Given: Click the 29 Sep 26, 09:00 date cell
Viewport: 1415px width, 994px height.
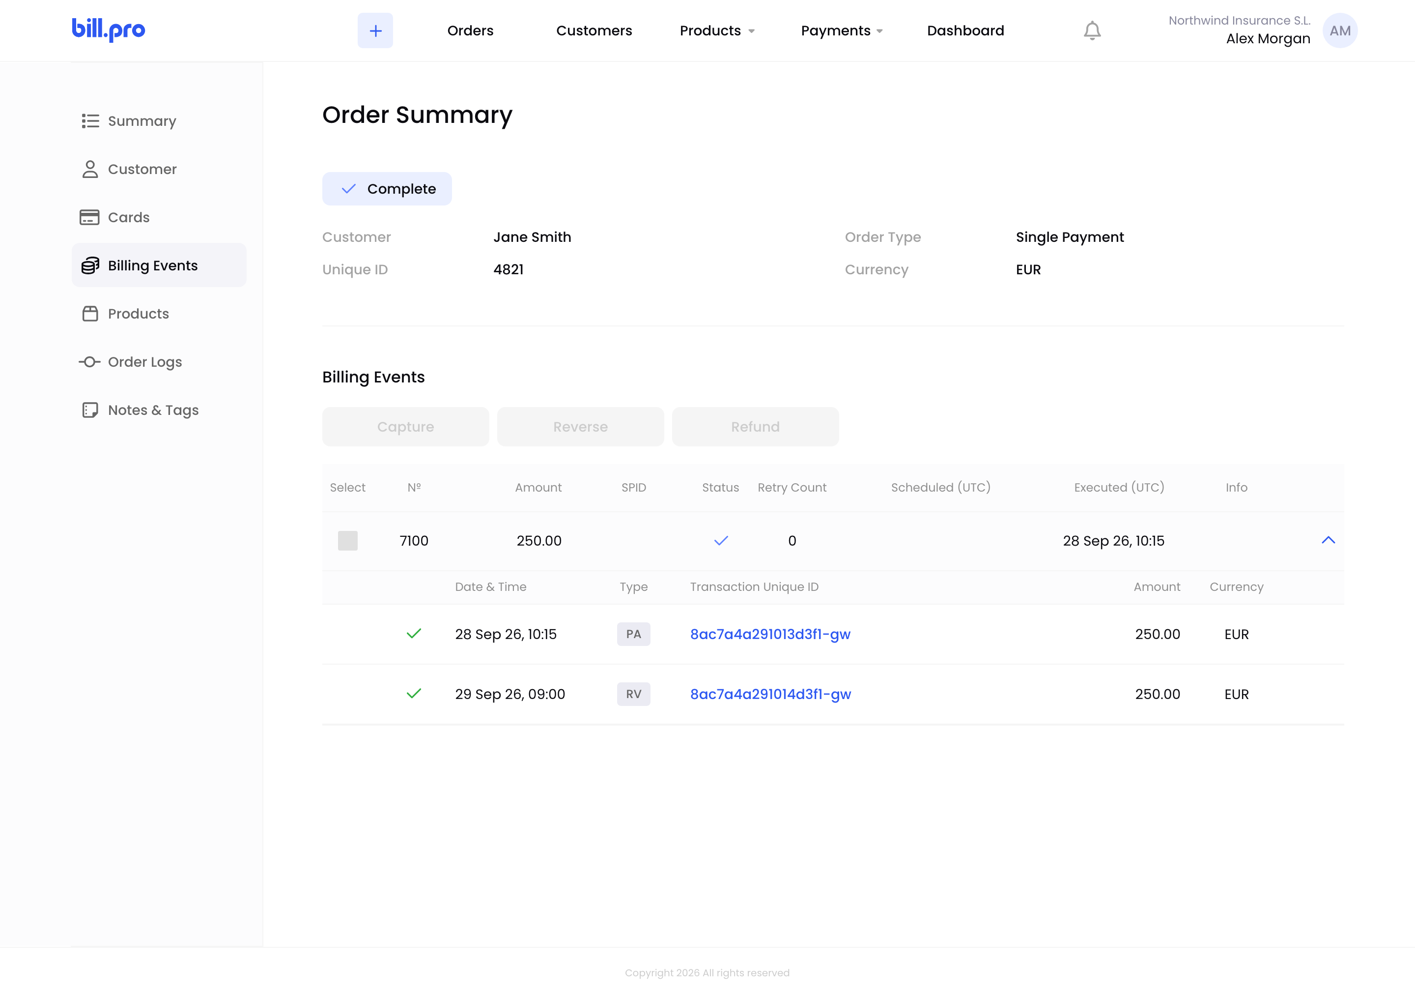Looking at the screenshot, I should [x=510, y=694].
